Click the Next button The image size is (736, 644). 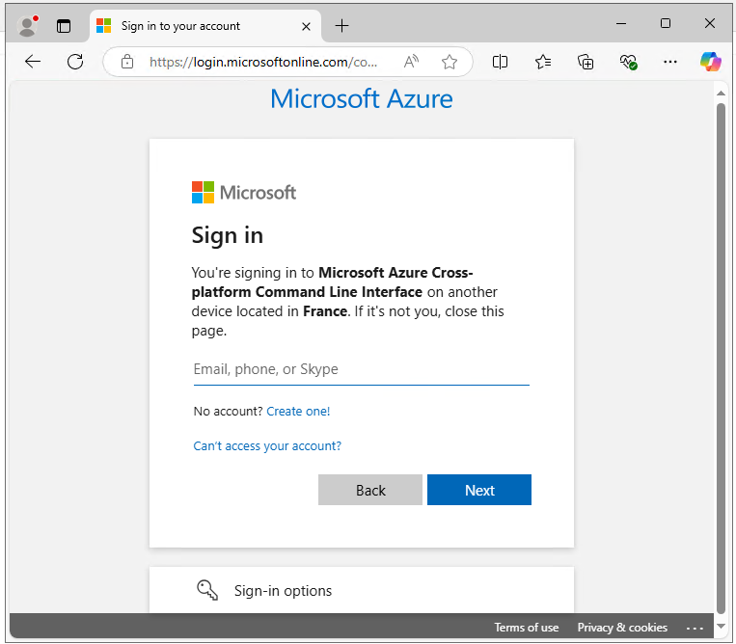click(x=479, y=490)
